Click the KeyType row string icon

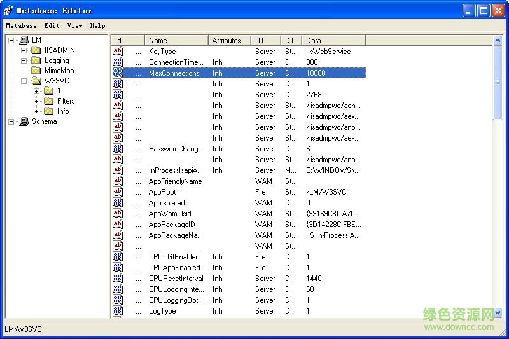(118, 52)
